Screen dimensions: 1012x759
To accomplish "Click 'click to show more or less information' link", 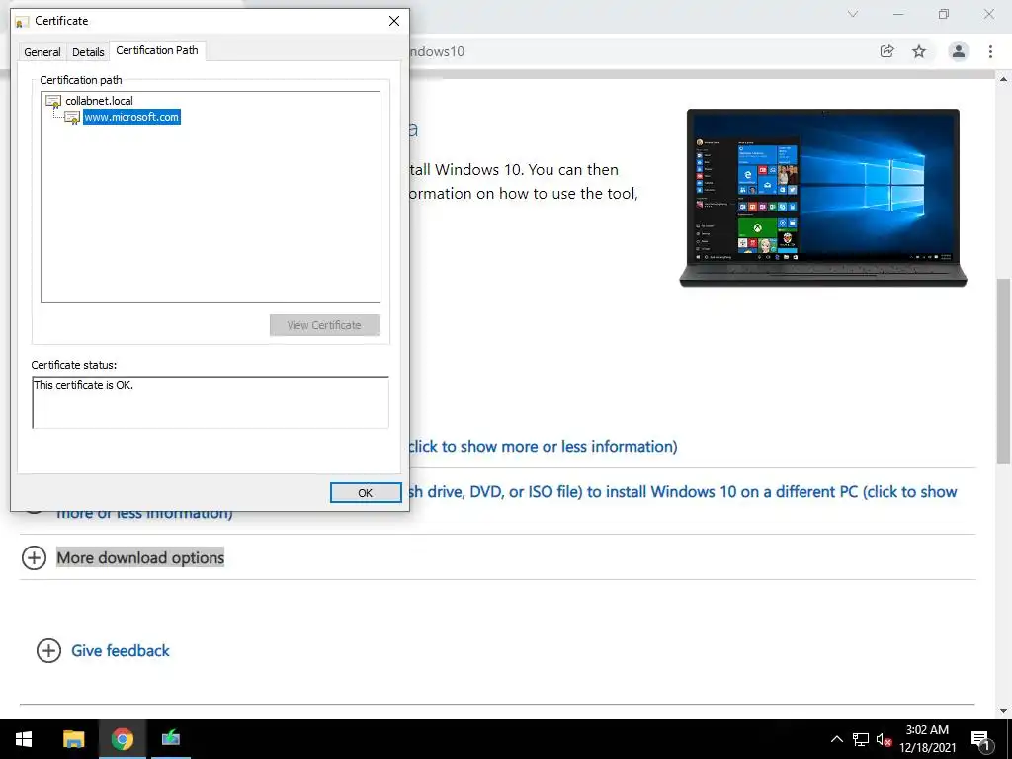I will (543, 447).
